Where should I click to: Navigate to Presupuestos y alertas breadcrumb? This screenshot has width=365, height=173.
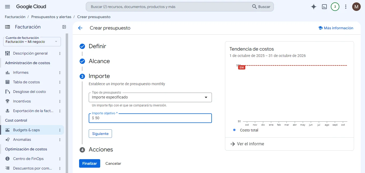tap(51, 17)
